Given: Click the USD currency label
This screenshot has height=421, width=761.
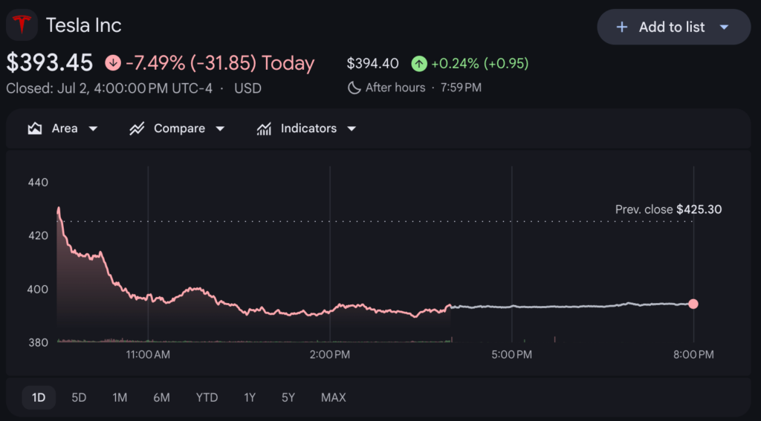Looking at the screenshot, I should pos(247,89).
